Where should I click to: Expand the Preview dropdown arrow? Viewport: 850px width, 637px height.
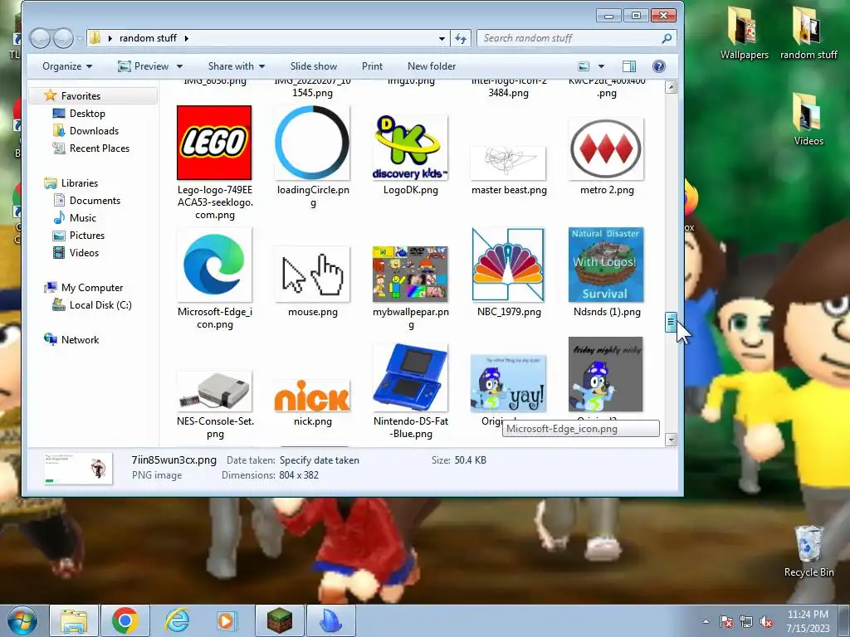tap(179, 66)
